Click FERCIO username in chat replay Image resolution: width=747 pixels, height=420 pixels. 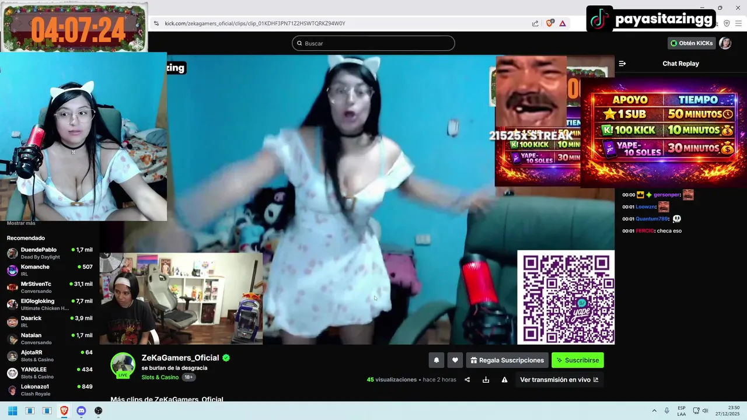[645, 231]
